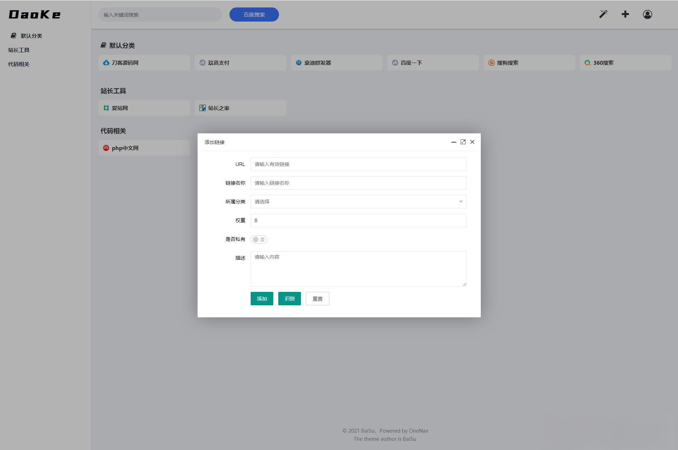This screenshot has height=450, width=678.
Task: Open the user account icon
Action: [648, 14]
